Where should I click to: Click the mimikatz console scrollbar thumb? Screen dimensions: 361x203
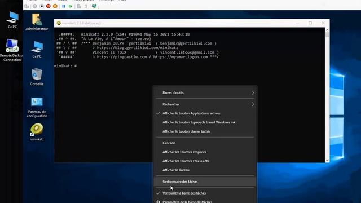[x=327, y=34]
